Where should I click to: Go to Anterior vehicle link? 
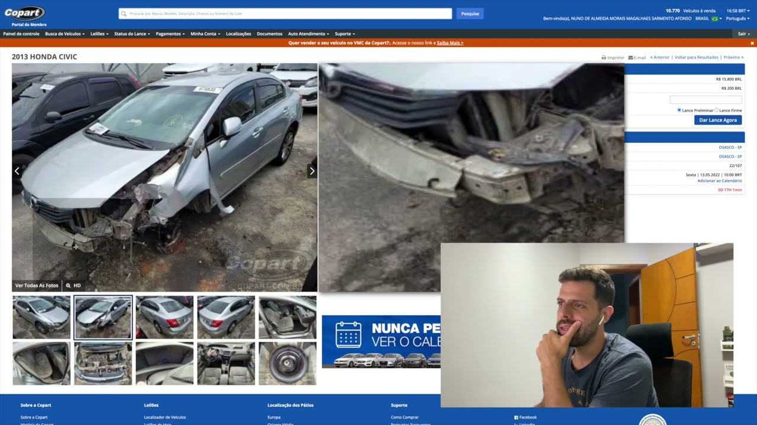[x=660, y=57]
